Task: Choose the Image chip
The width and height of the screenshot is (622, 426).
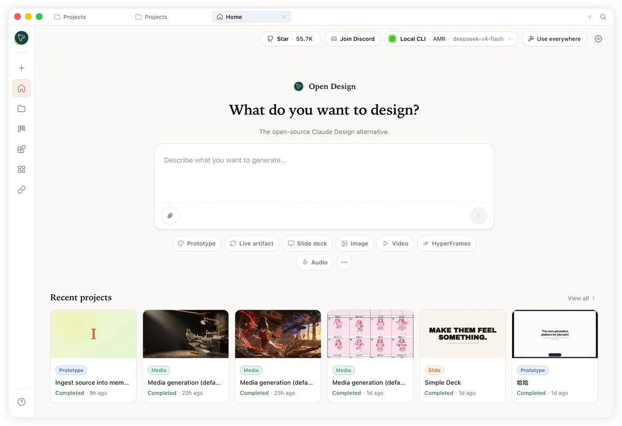Action: pos(355,243)
